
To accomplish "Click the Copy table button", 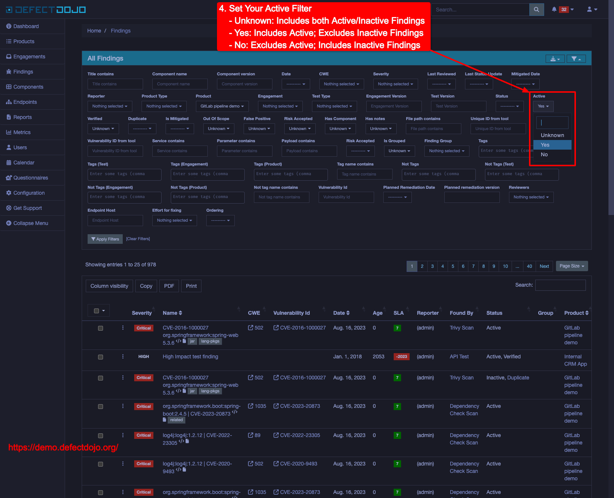I will [x=146, y=286].
